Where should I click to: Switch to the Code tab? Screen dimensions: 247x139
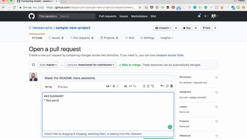tap(37, 38)
